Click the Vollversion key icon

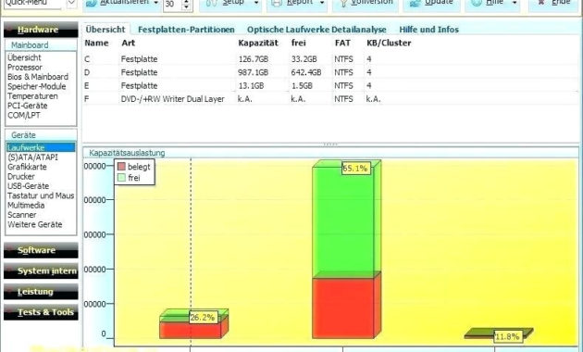343,3
